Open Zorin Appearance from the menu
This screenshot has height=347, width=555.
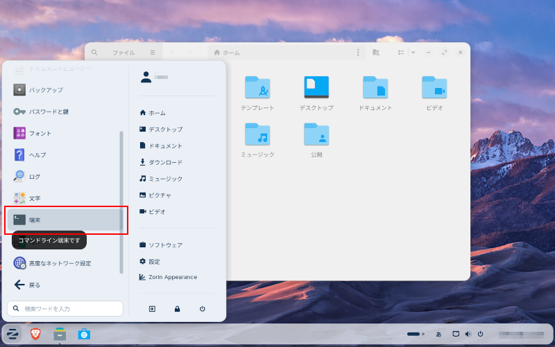tap(172, 277)
